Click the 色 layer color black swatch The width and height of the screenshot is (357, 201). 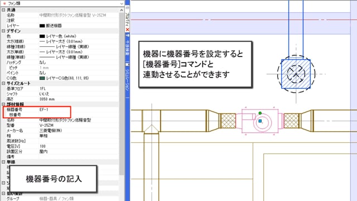(x=42, y=36)
